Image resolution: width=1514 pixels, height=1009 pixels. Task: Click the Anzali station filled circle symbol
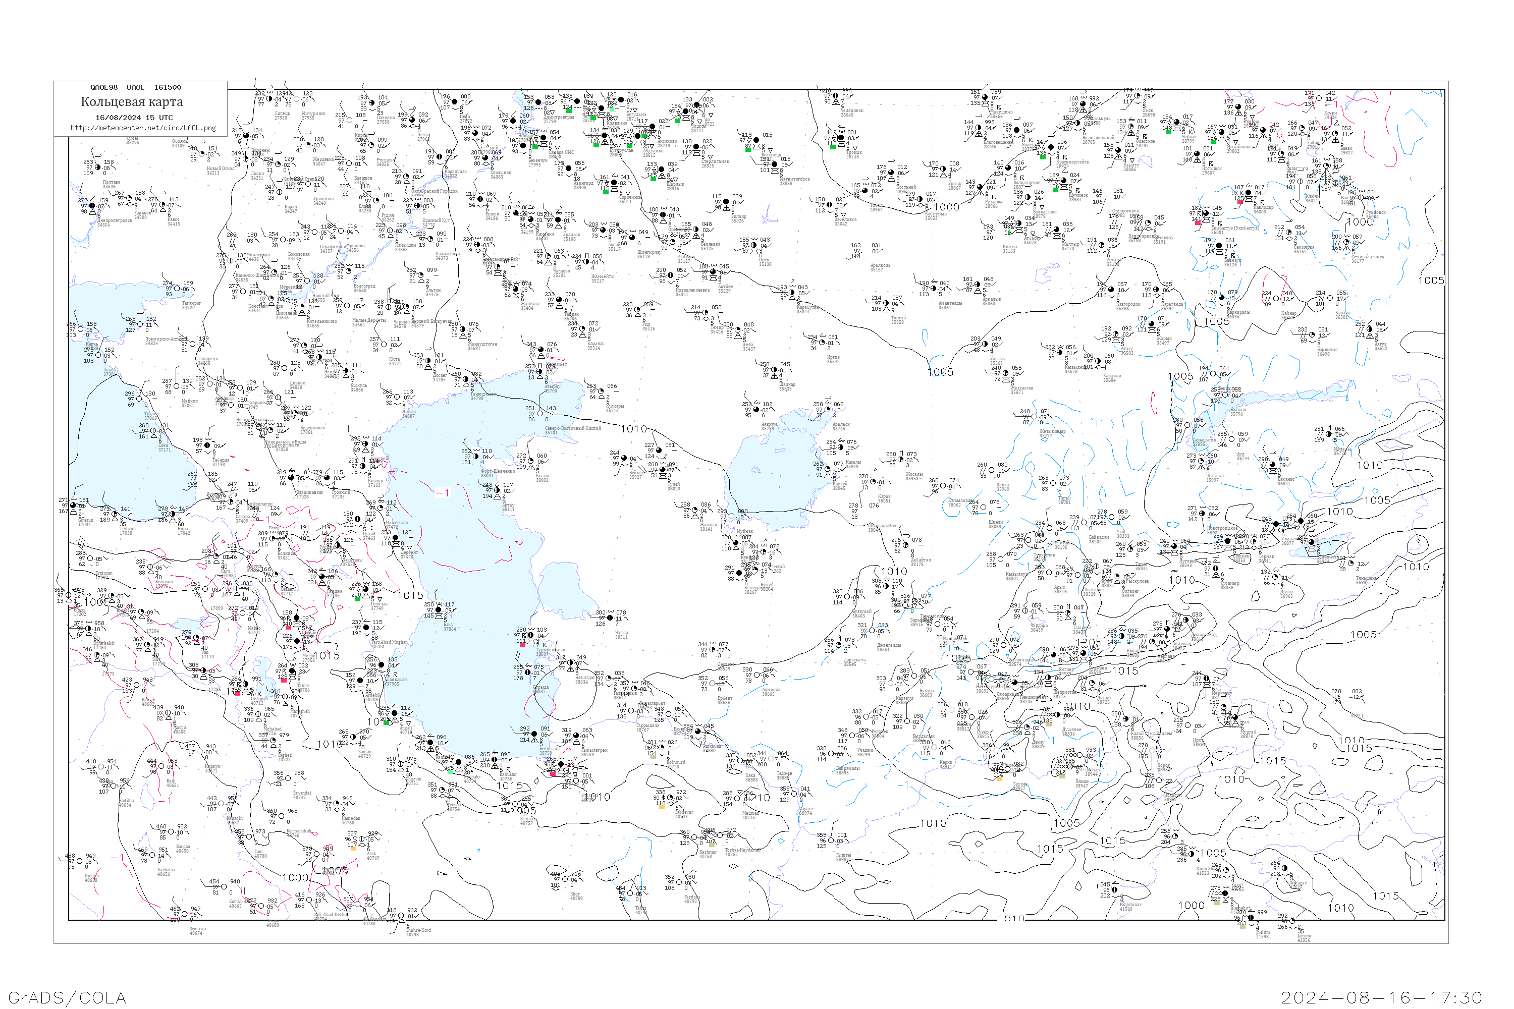tap(395, 713)
